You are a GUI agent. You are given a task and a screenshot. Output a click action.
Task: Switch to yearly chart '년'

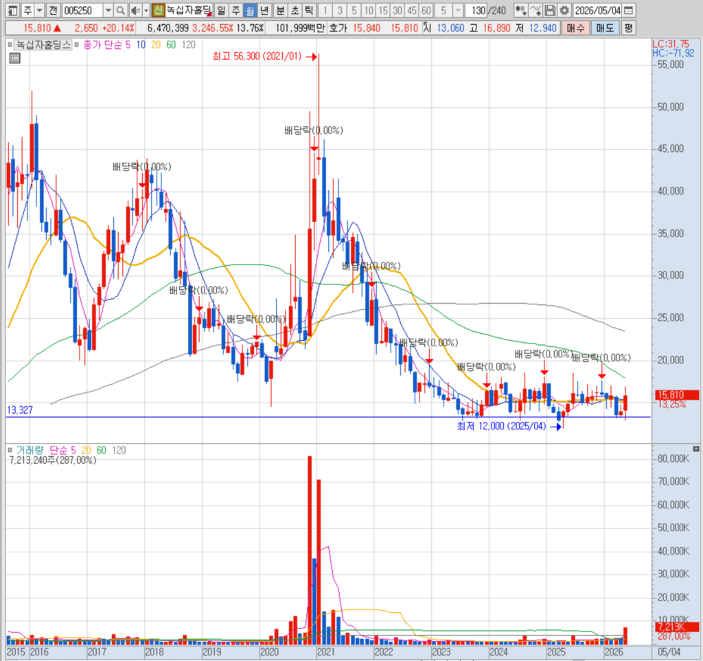pos(264,10)
